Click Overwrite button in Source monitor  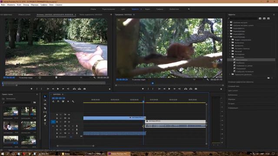79,89
